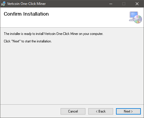
Task: Minimize the installer window
Action: pyautogui.click(x=111, y=4)
